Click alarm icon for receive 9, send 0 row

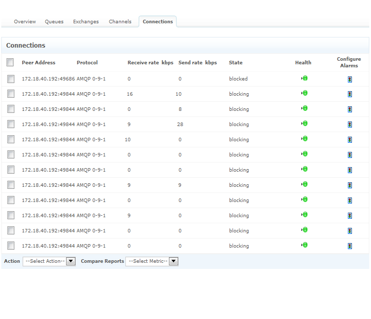click(350, 216)
